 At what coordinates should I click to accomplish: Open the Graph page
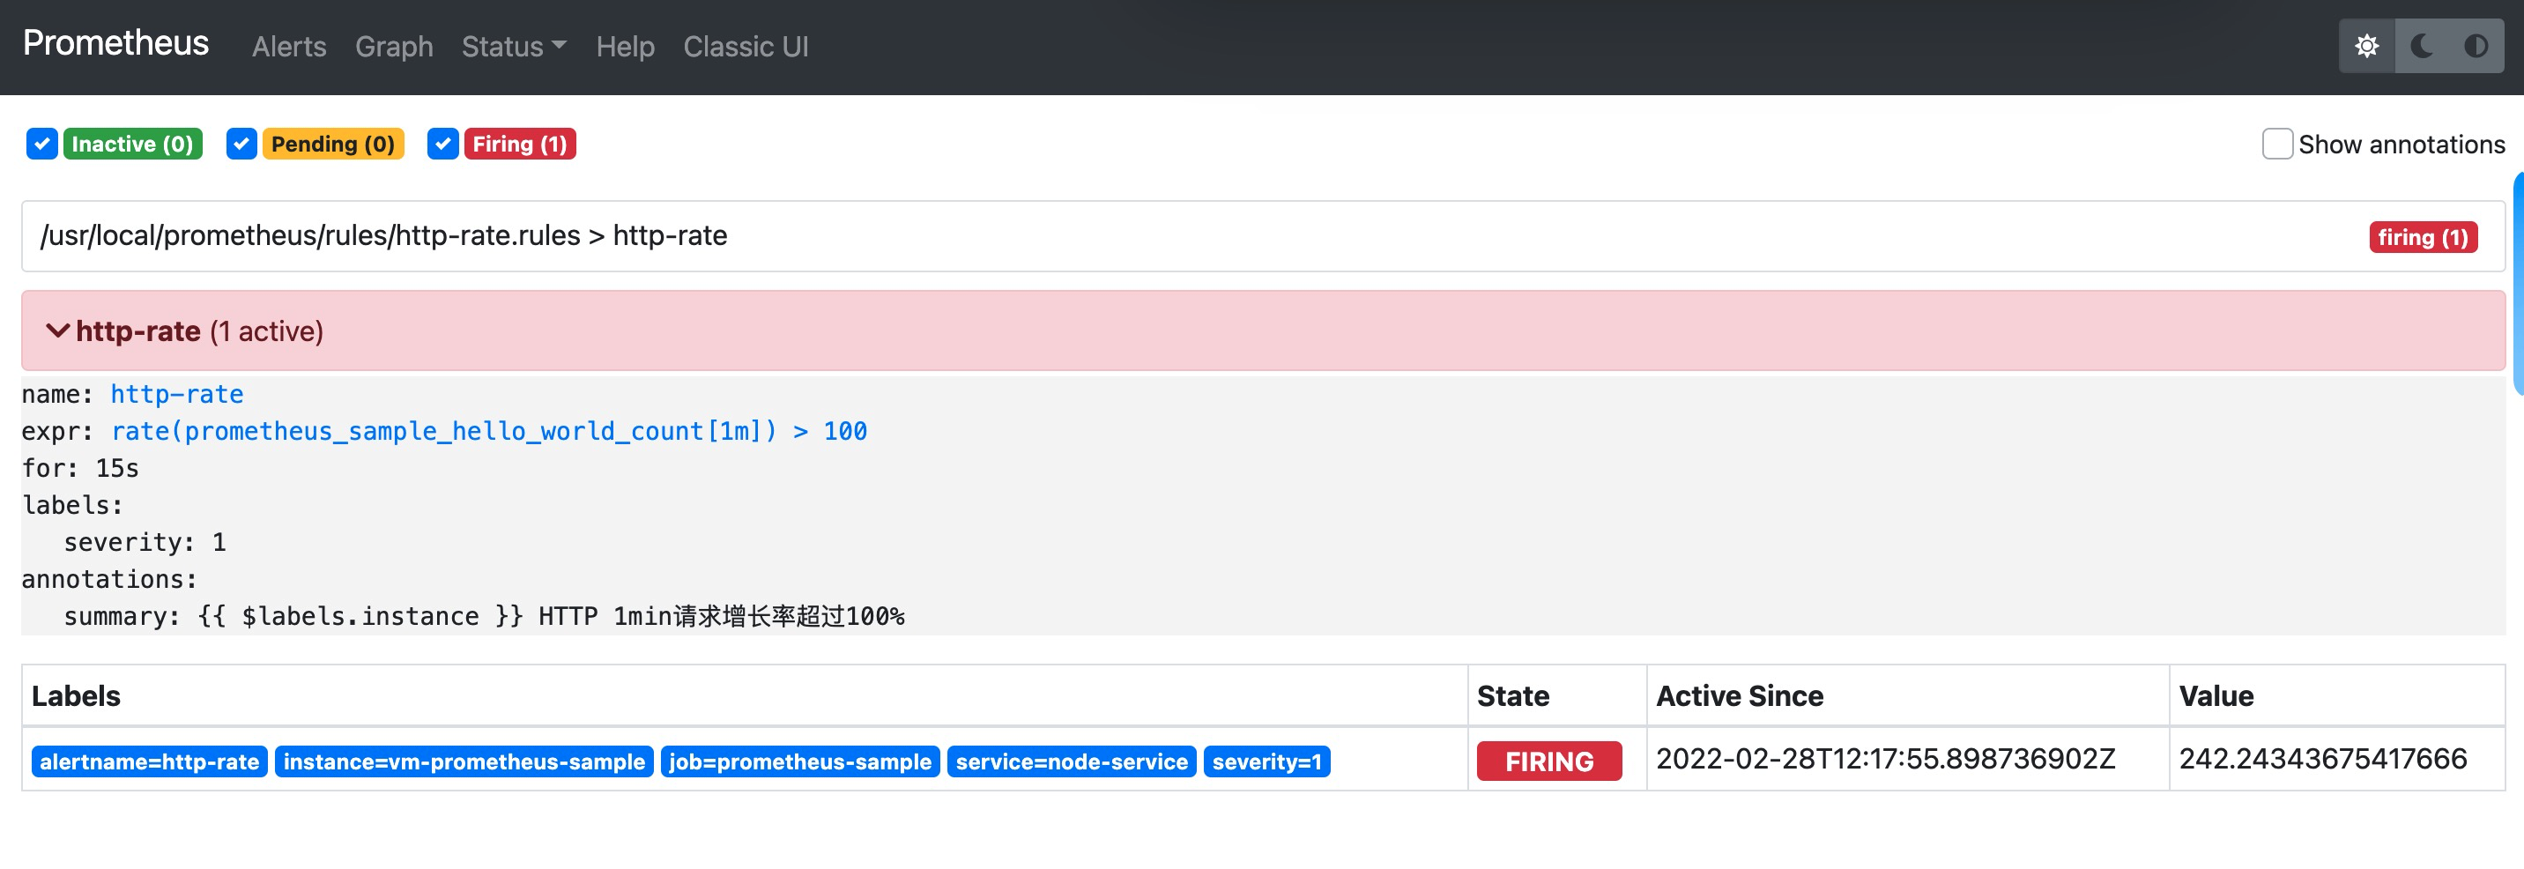click(x=394, y=46)
